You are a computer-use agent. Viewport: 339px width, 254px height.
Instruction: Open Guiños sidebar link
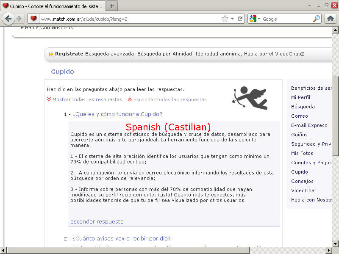[x=299, y=134]
